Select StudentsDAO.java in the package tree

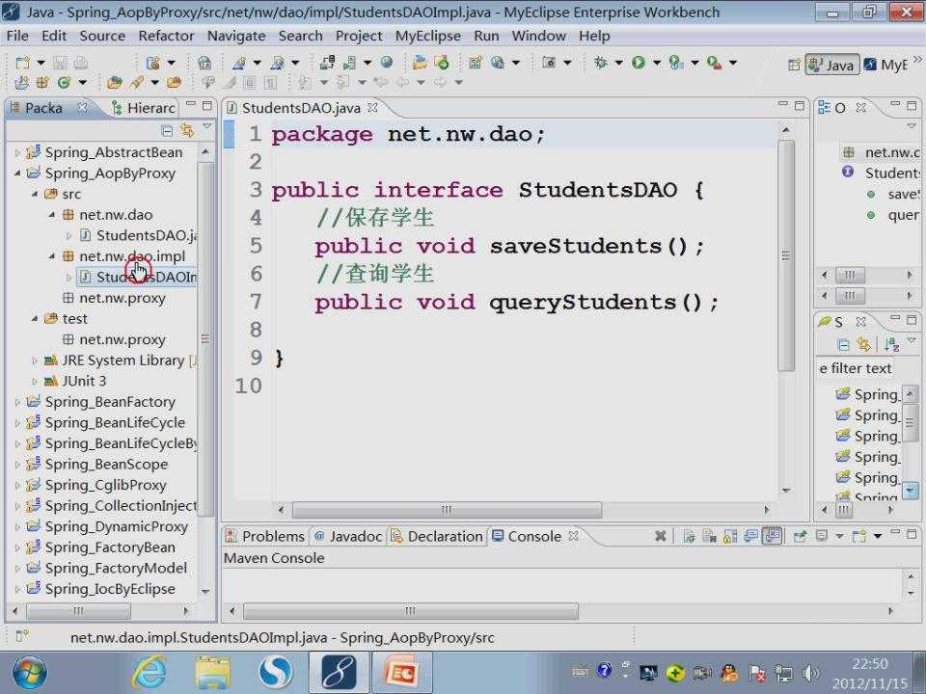[138, 235]
